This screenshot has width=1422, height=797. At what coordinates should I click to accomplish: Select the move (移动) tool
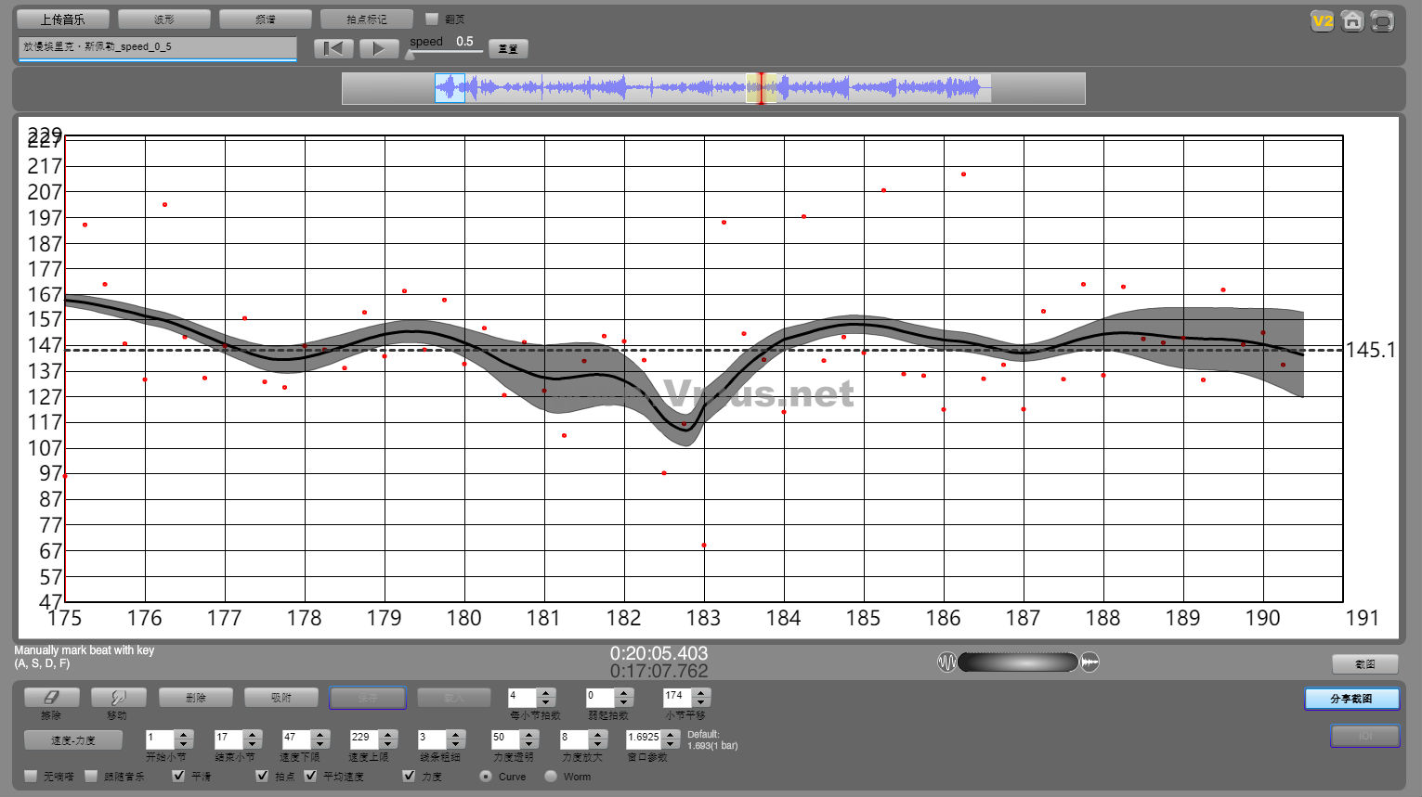pyautogui.click(x=117, y=698)
